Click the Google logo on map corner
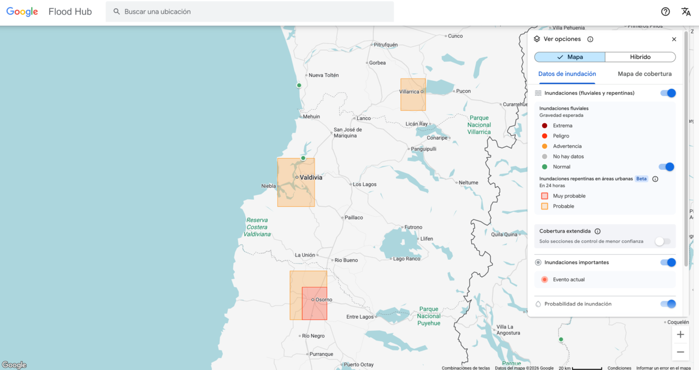Viewport: 699px width, 370px height. coord(14,365)
